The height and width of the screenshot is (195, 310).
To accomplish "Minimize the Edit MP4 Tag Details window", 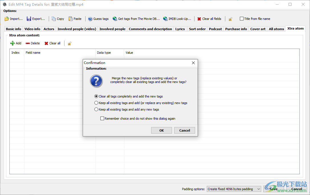I will coord(277,4).
